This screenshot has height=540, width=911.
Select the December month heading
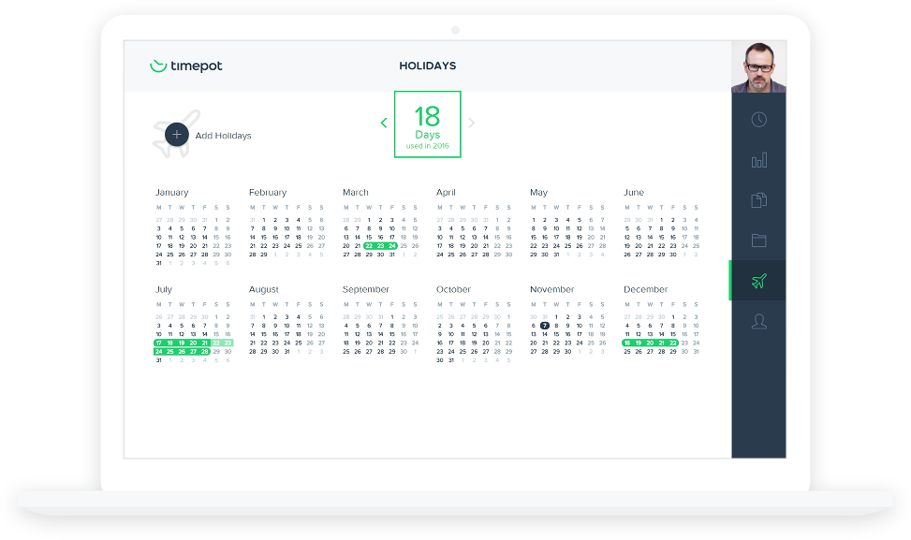tap(645, 289)
